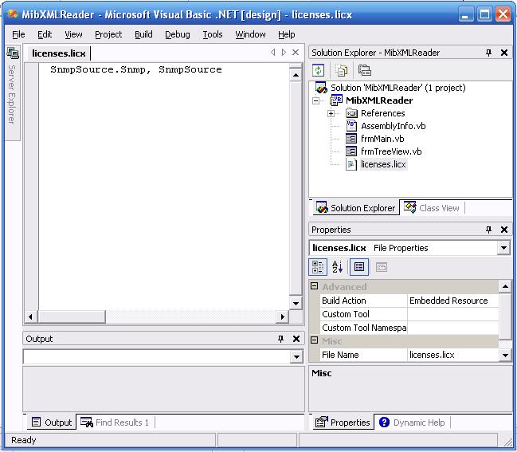The width and height of the screenshot is (517, 452).
Task: Pin the Output panel
Action: 280,339
